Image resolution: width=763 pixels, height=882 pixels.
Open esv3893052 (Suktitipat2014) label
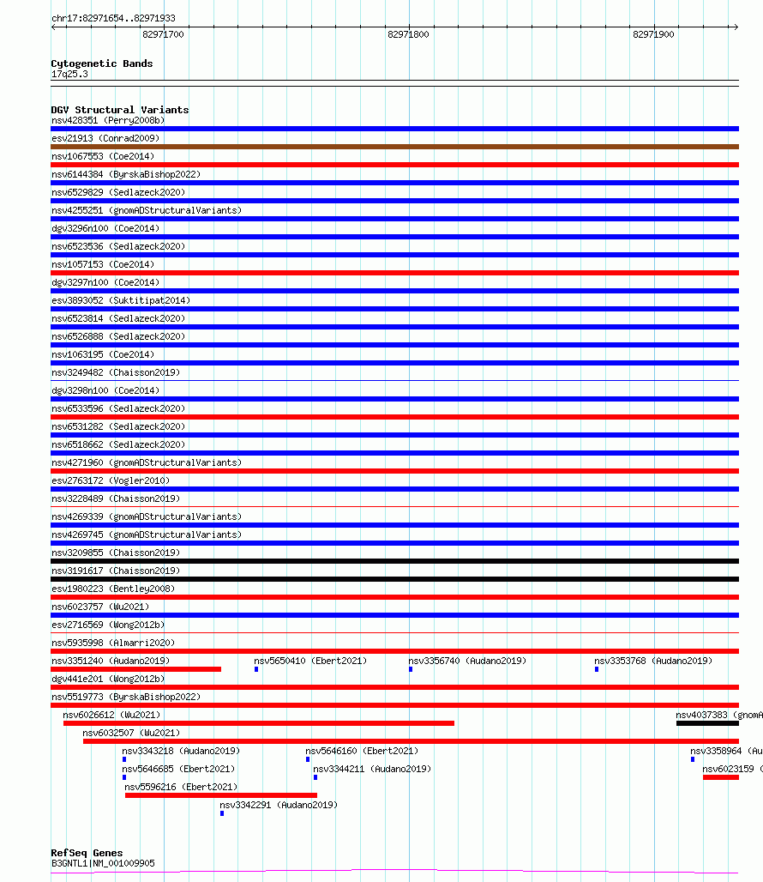click(x=121, y=300)
